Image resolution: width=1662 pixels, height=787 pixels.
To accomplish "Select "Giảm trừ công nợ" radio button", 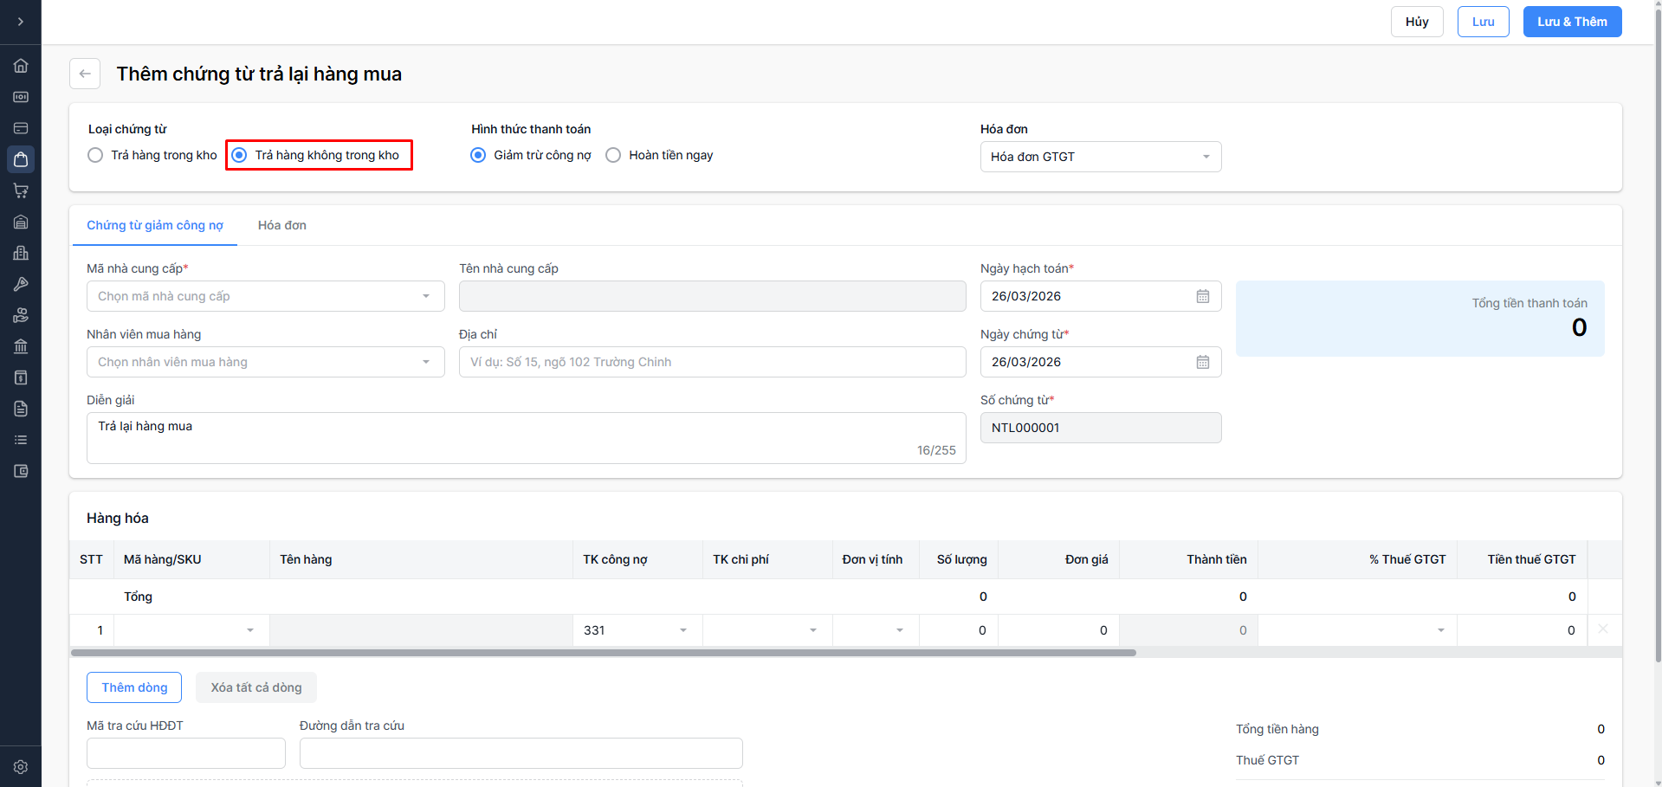I will [478, 155].
